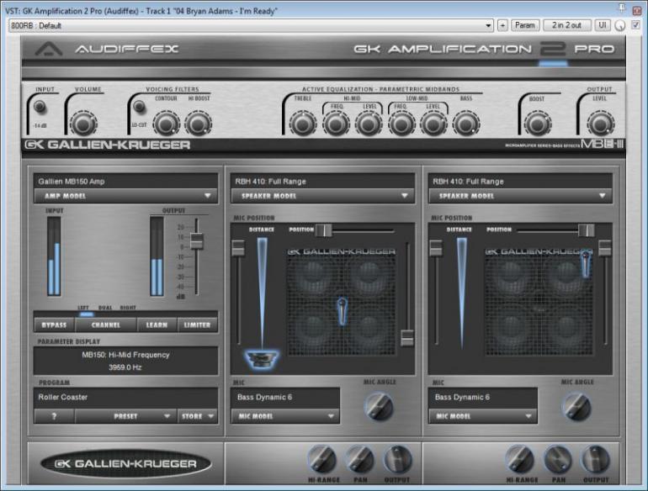Open the 800RB Default preset combo box
The height and width of the screenshot is (491, 648).
point(251,25)
